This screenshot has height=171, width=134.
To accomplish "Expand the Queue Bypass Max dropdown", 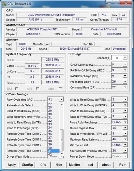I will (125, 128).
